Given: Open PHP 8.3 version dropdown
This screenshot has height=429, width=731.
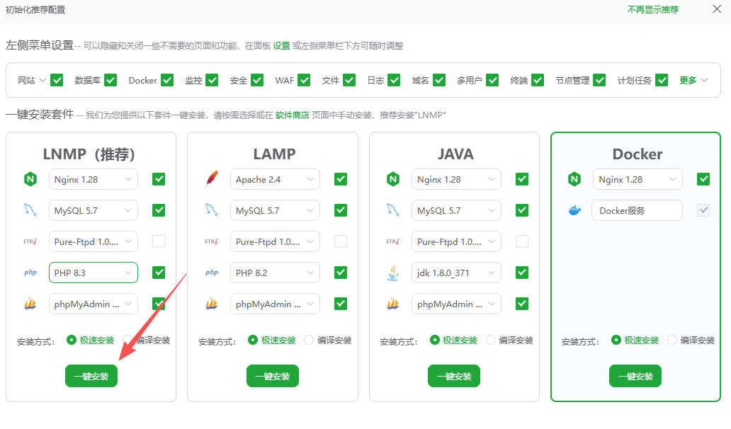Looking at the screenshot, I should point(93,273).
